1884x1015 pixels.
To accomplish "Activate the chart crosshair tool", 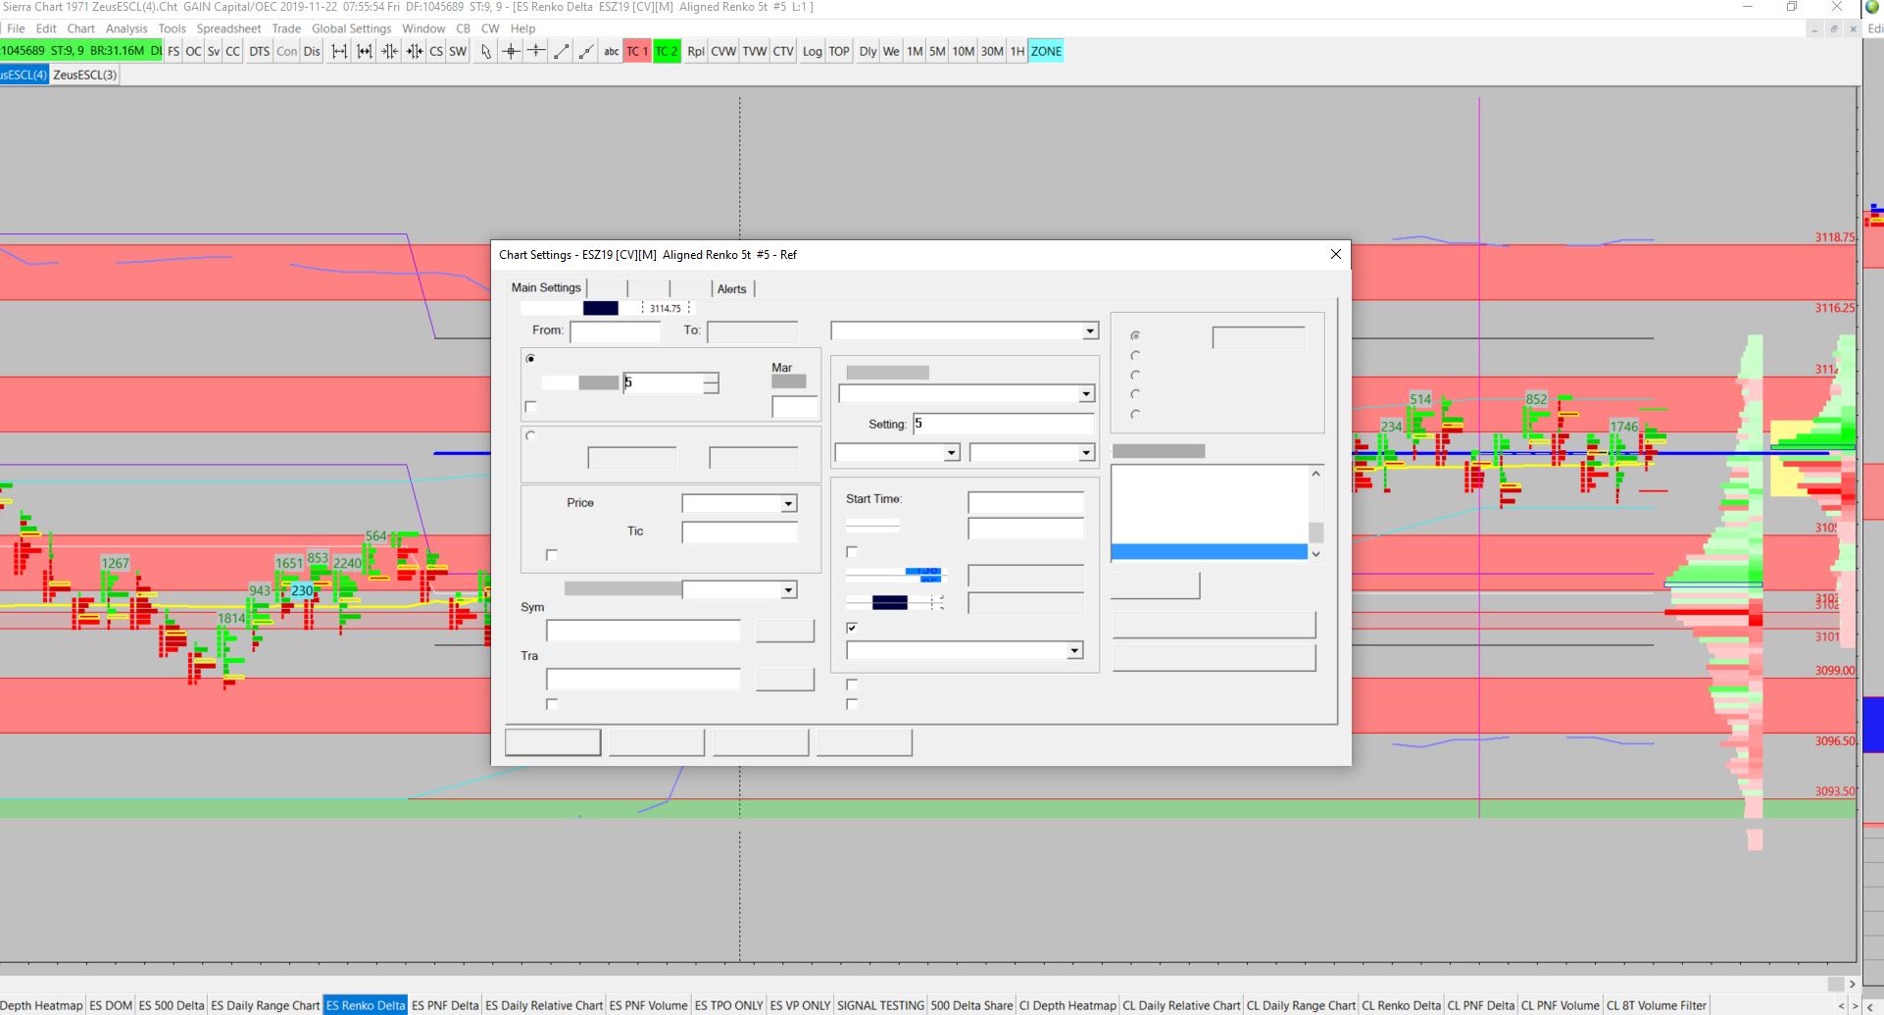I will [x=511, y=52].
